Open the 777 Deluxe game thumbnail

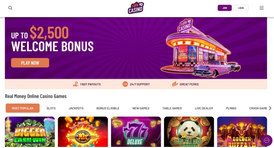coord(136,132)
